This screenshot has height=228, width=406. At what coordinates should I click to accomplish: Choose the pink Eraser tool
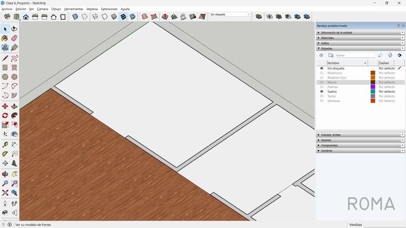tap(15, 38)
